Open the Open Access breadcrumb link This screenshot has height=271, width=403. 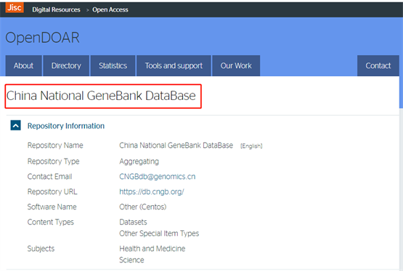(x=110, y=9)
